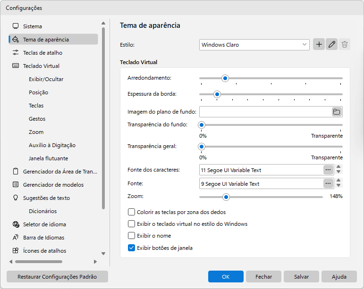The height and width of the screenshot is (289, 364).
Task: Open Teclas de atalho settings
Action: [53, 53]
